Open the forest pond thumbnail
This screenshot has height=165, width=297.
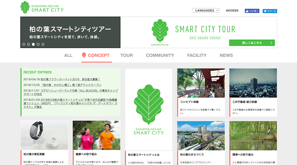point(253,136)
